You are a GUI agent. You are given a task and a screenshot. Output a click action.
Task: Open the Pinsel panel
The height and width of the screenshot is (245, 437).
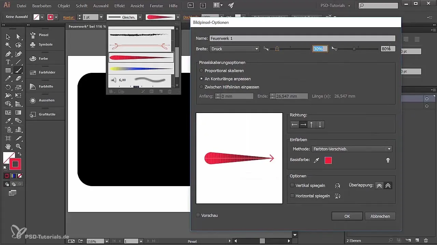pos(43,35)
